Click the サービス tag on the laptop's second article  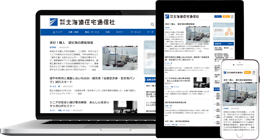[x=53, y=86]
